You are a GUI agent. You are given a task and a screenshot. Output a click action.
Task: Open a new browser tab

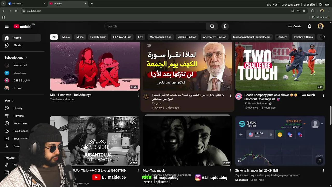click(x=92, y=4)
